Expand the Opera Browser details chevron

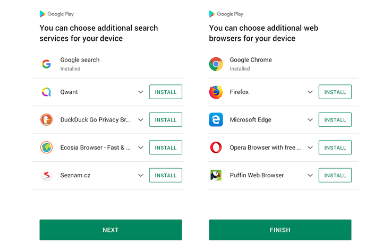point(310,147)
